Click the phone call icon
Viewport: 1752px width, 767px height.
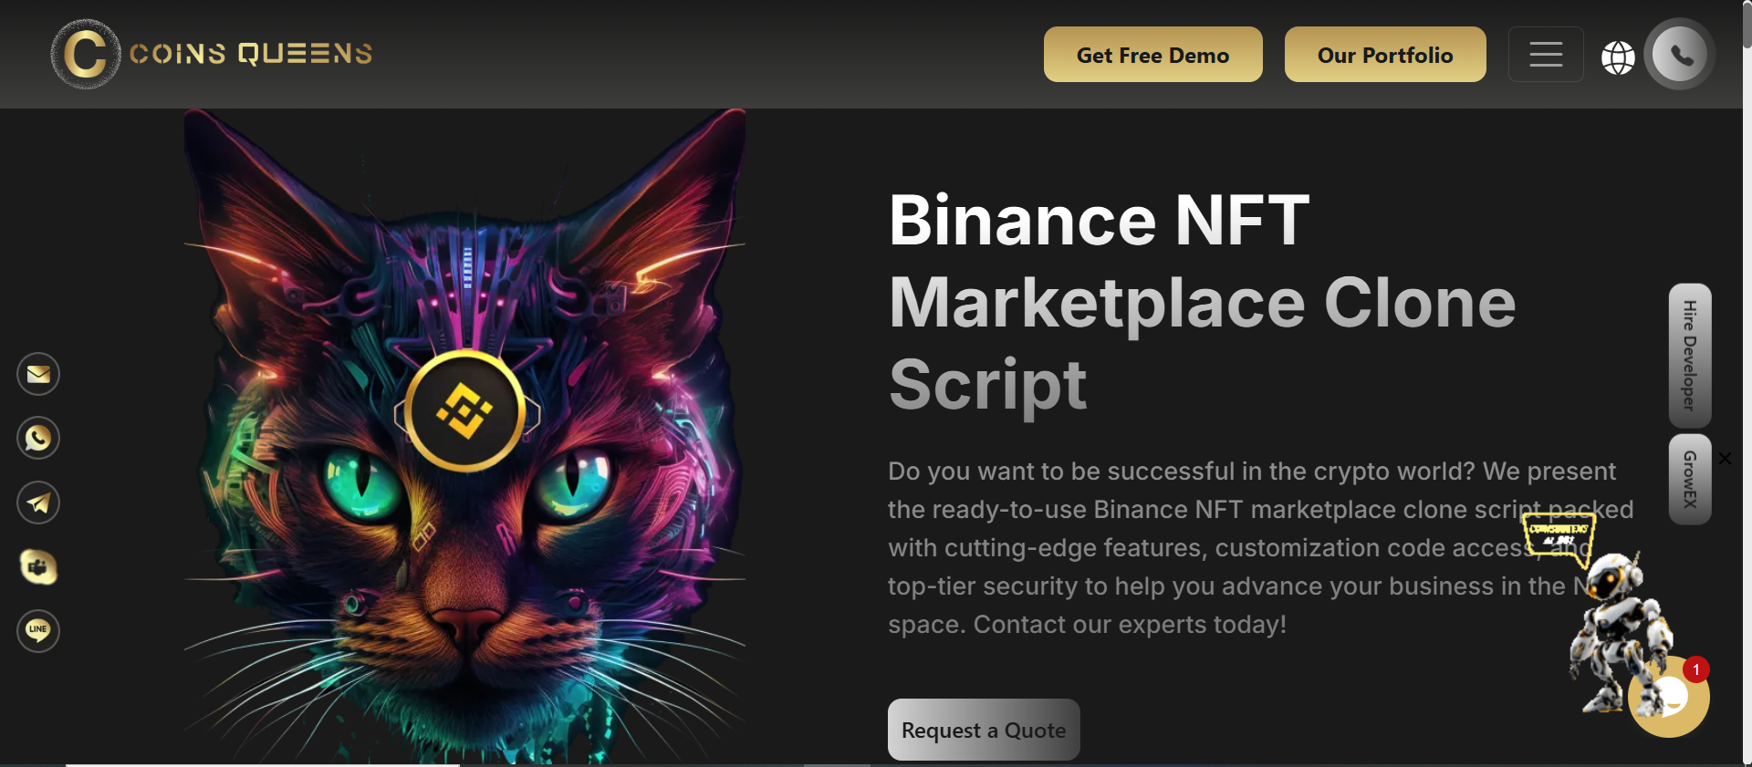[x=1679, y=54]
